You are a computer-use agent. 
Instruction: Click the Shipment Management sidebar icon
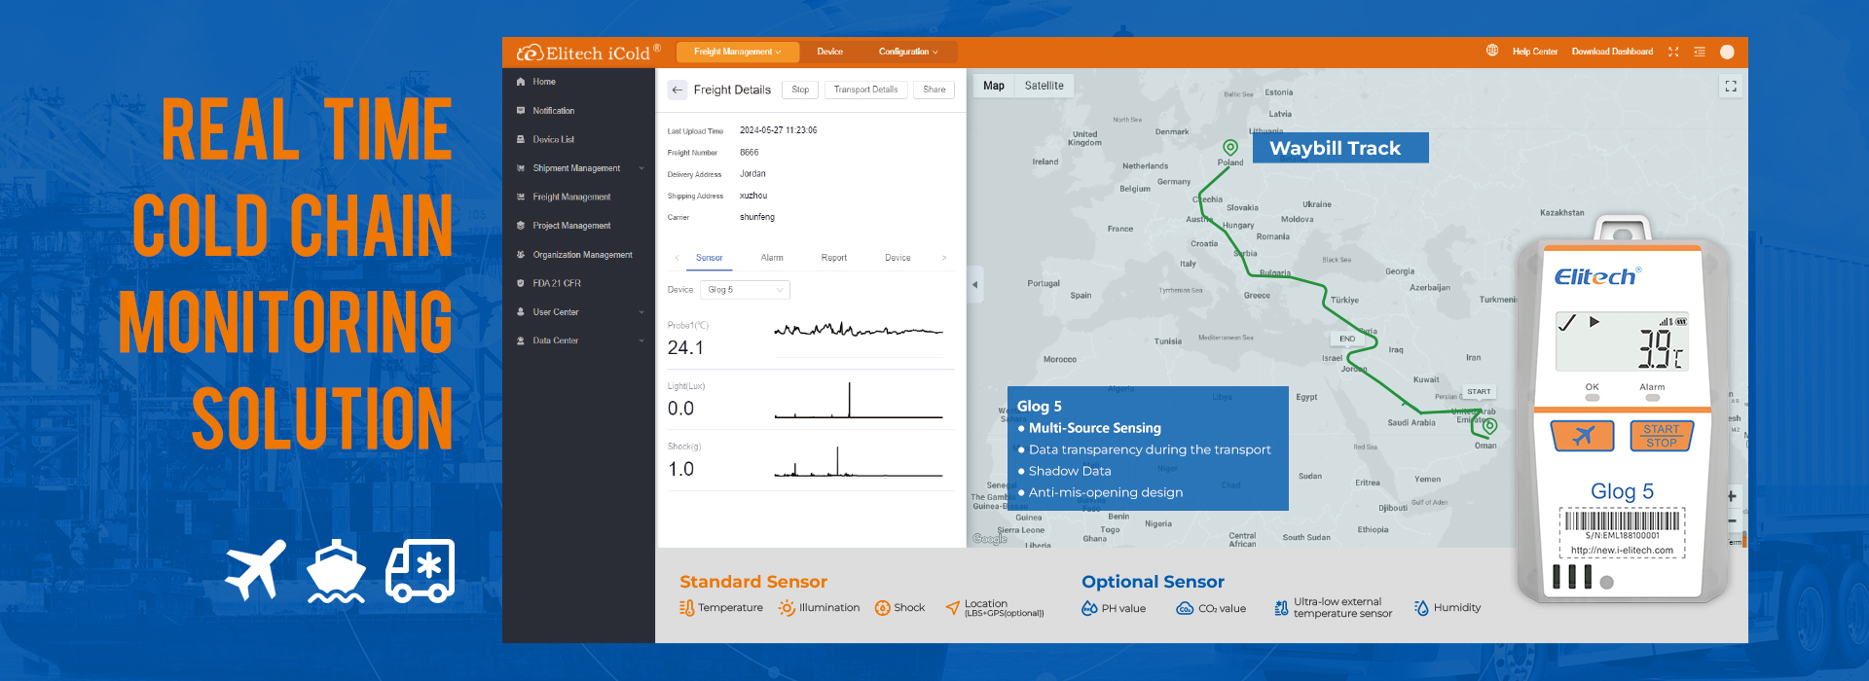point(521,168)
